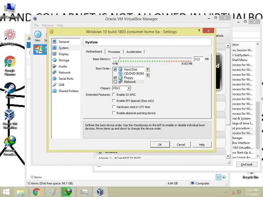The image size is (263, 197).
Task: Open Paint from taskbar
Action: 52,192
